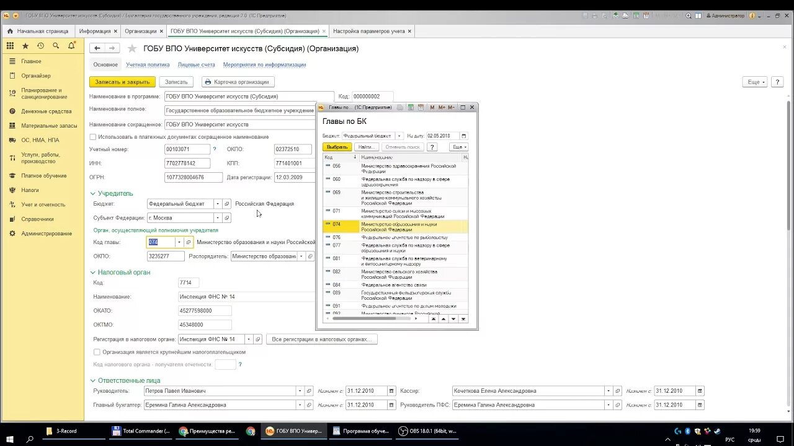Go forward with the right arrow button
794x446 pixels.
tap(112, 48)
